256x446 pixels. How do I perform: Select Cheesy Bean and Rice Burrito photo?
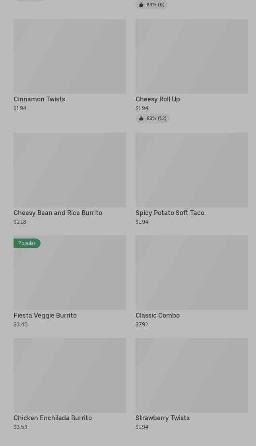point(70,170)
